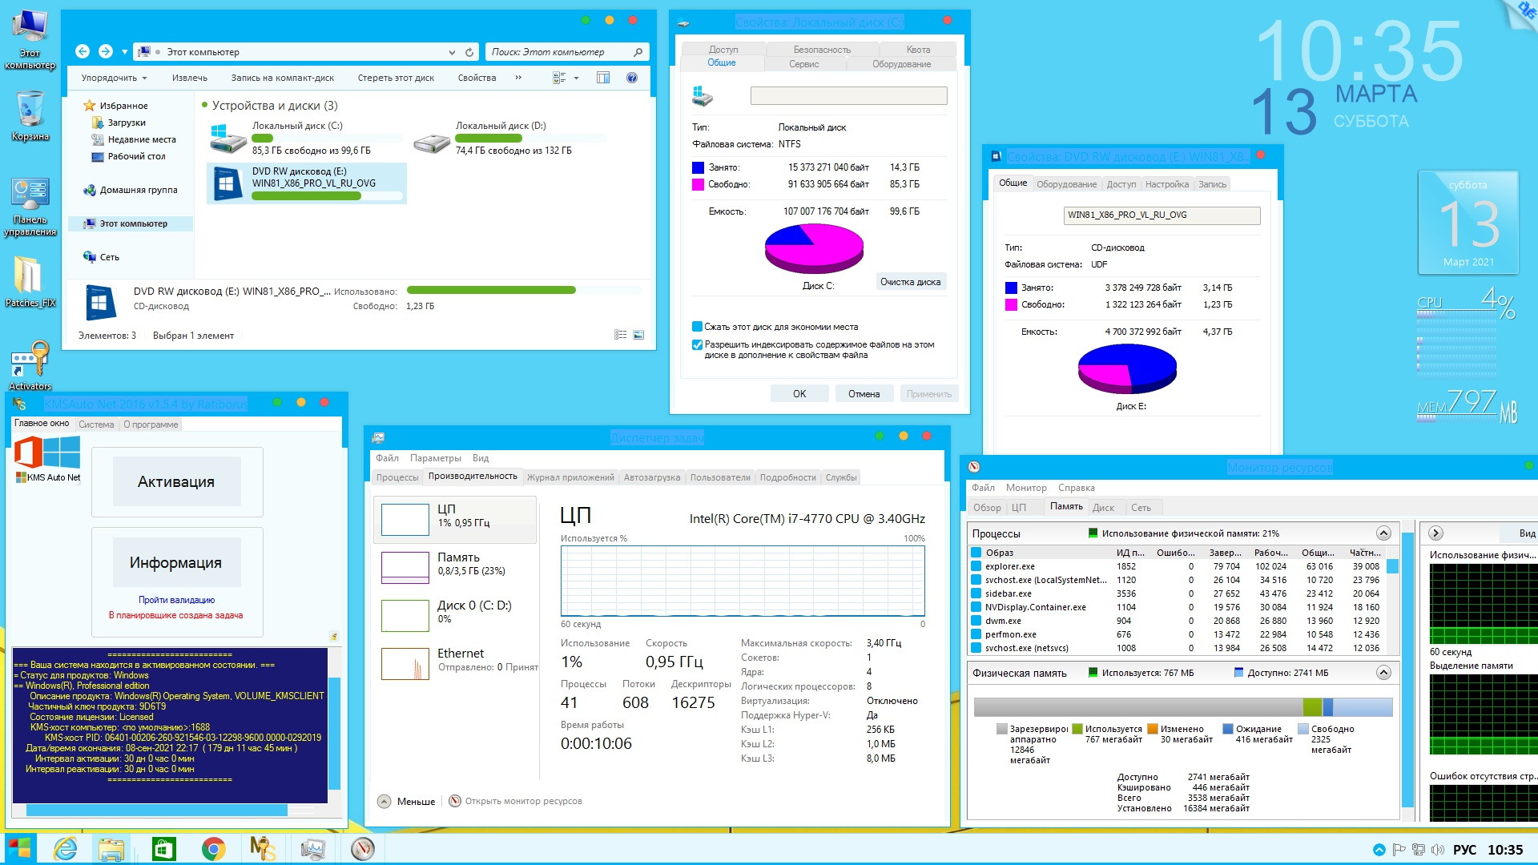Open the Упорядочить dropdown menu
Screen dimensions: 1538x865
coord(114,78)
